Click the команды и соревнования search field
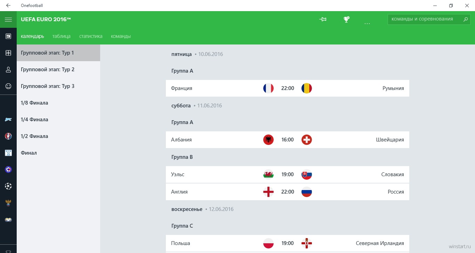Image resolution: width=475 pixels, height=253 pixels. pos(426,19)
